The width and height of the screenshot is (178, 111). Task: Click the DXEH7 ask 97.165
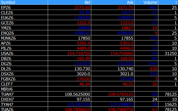tap(127, 99)
